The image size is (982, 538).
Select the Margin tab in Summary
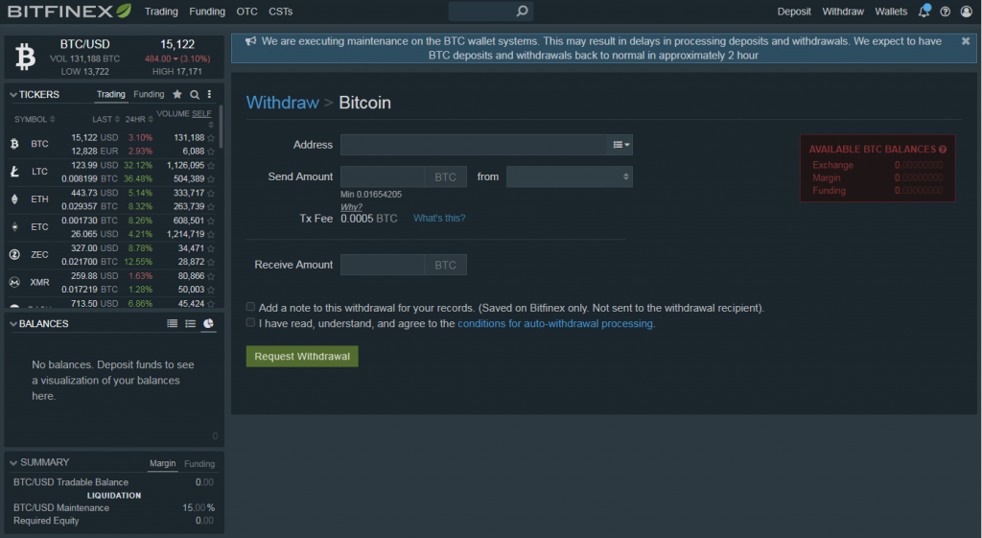coord(162,463)
